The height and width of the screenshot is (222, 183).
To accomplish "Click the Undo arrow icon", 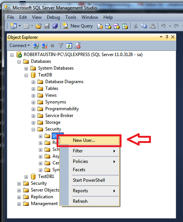I will pyautogui.click(x=163, y=26).
